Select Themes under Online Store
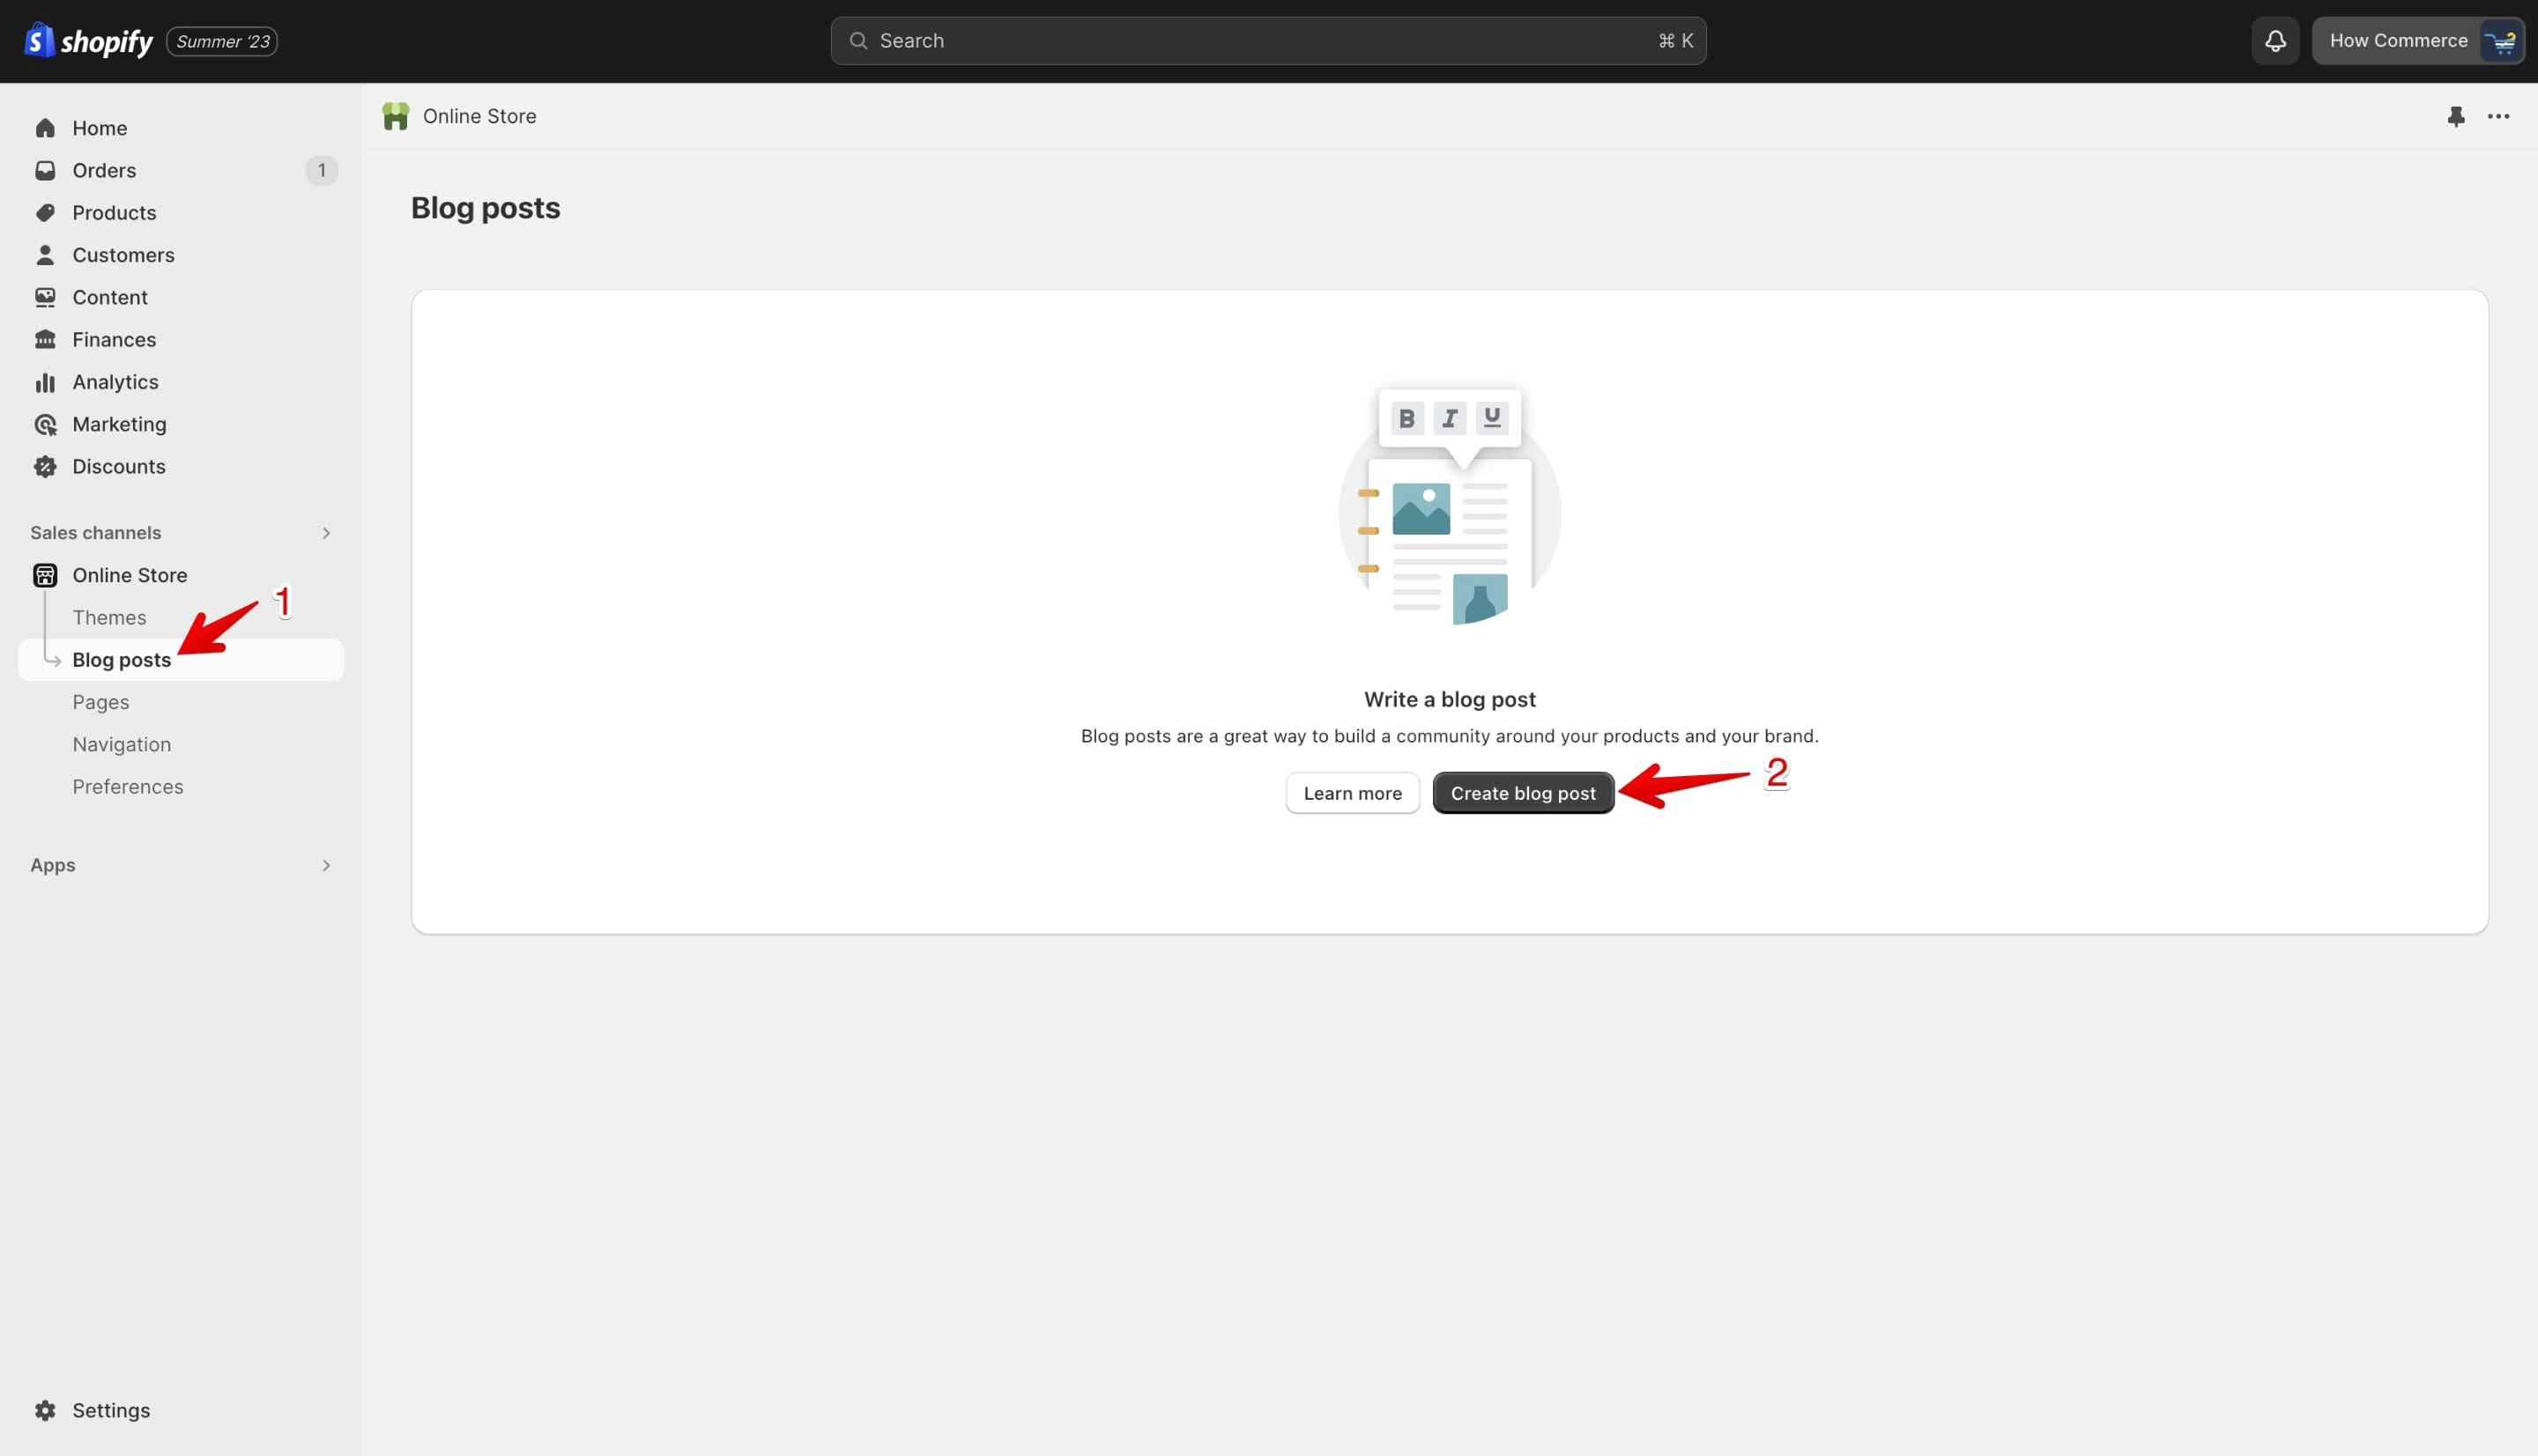Viewport: 2538px width, 1456px height. click(109, 618)
